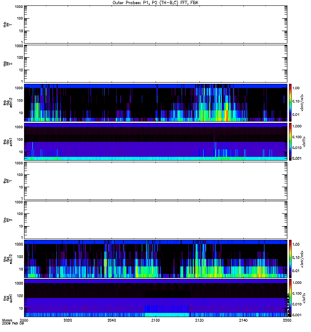This screenshot has height=332, width=311.
Task: Click the 'thb fff 2' y-axis label
Action: (x=7, y=63)
